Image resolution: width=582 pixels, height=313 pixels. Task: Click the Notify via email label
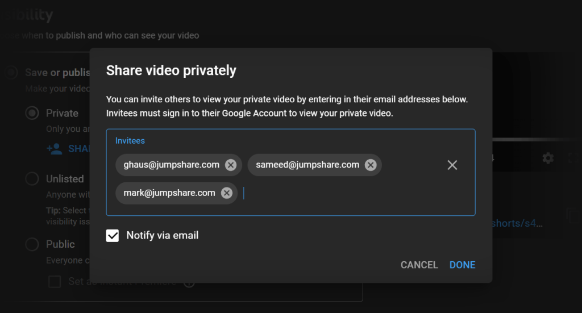163,236
